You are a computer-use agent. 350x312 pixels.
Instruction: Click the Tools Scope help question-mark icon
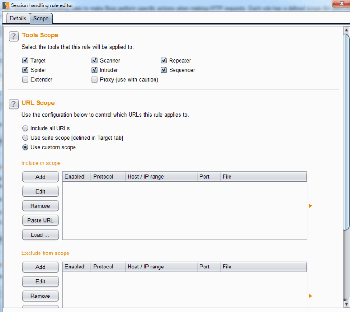pyautogui.click(x=14, y=36)
